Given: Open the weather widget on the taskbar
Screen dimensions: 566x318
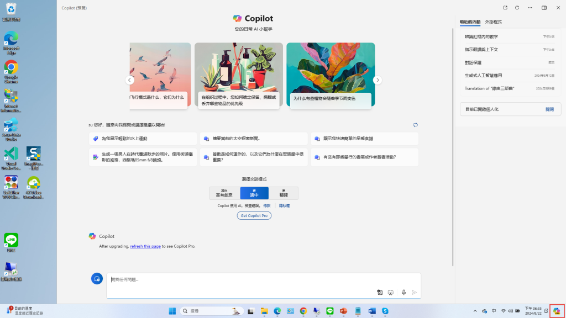Looking at the screenshot, I should (x=25, y=311).
